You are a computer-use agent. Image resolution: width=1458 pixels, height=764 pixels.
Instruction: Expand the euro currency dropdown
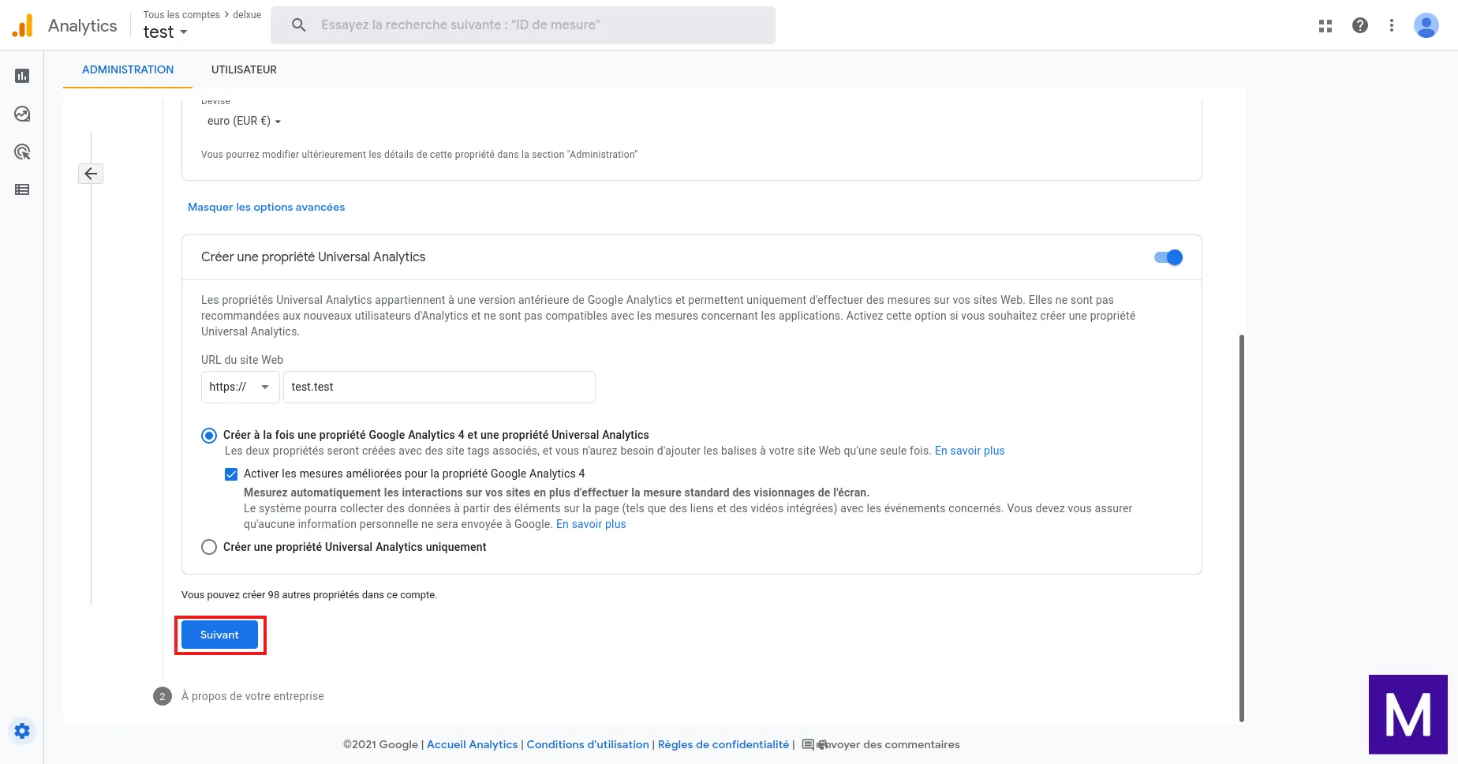pyautogui.click(x=244, y=121)
